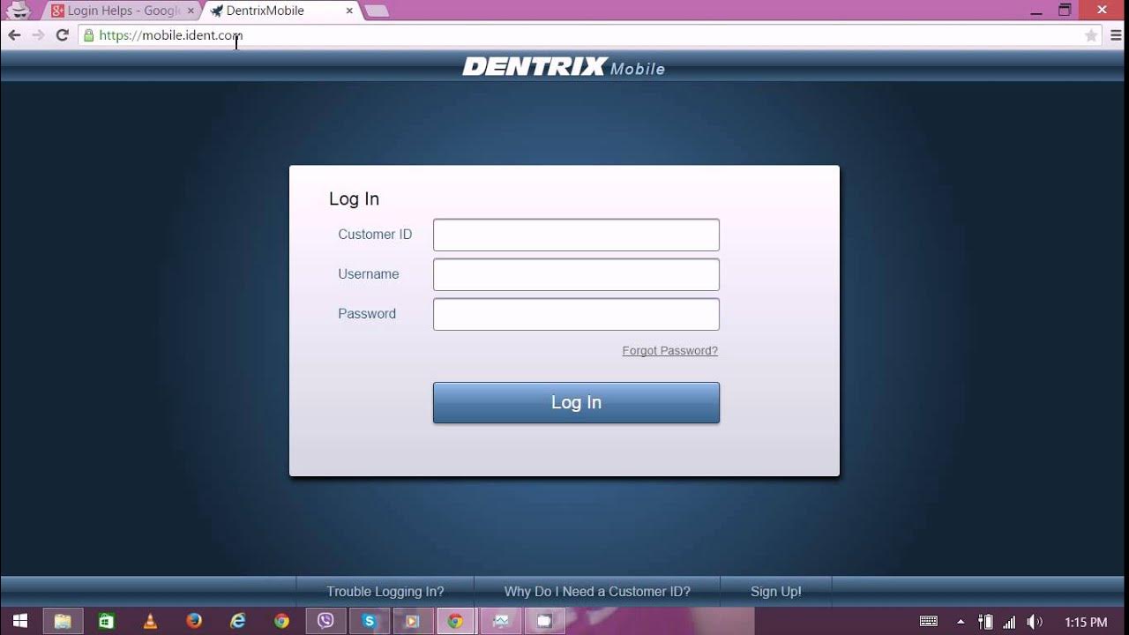This screenshot has width=1129, height=635.
Task: Open File Explorer from taskbar
Action: point(63,621)
